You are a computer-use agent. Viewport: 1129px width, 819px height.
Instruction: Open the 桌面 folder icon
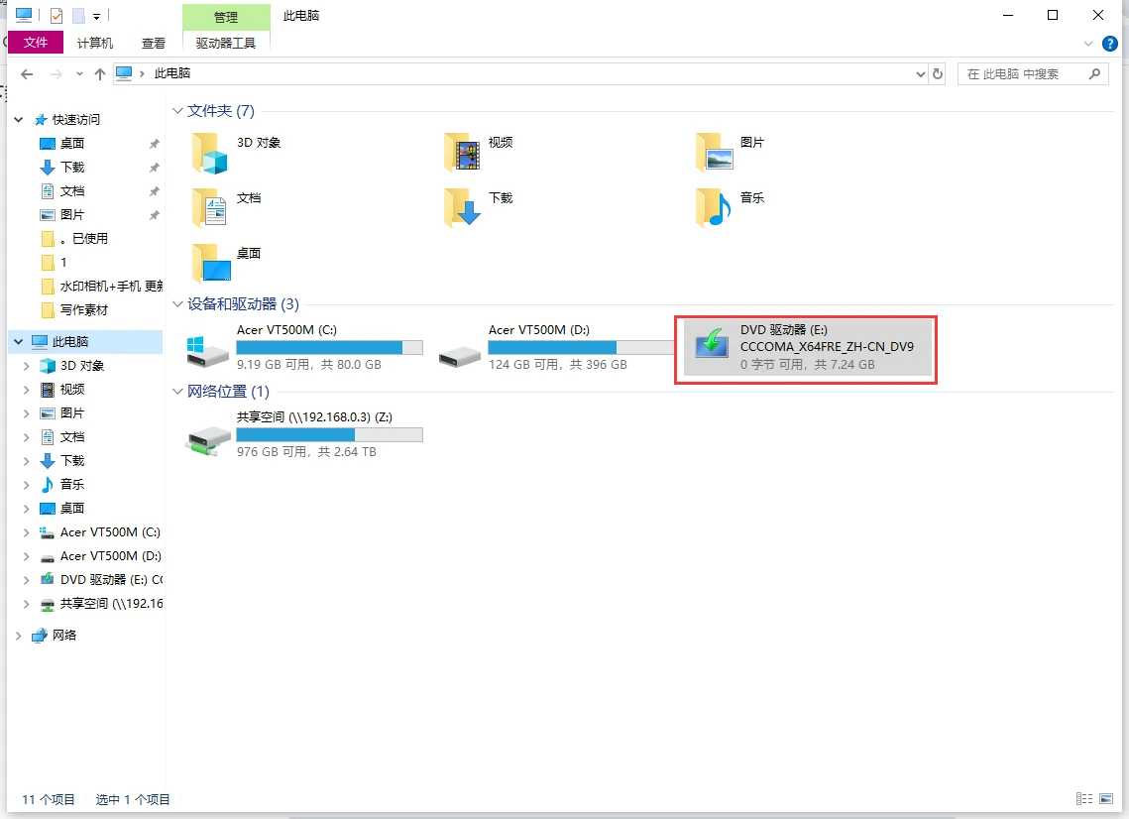pos(209,263)
